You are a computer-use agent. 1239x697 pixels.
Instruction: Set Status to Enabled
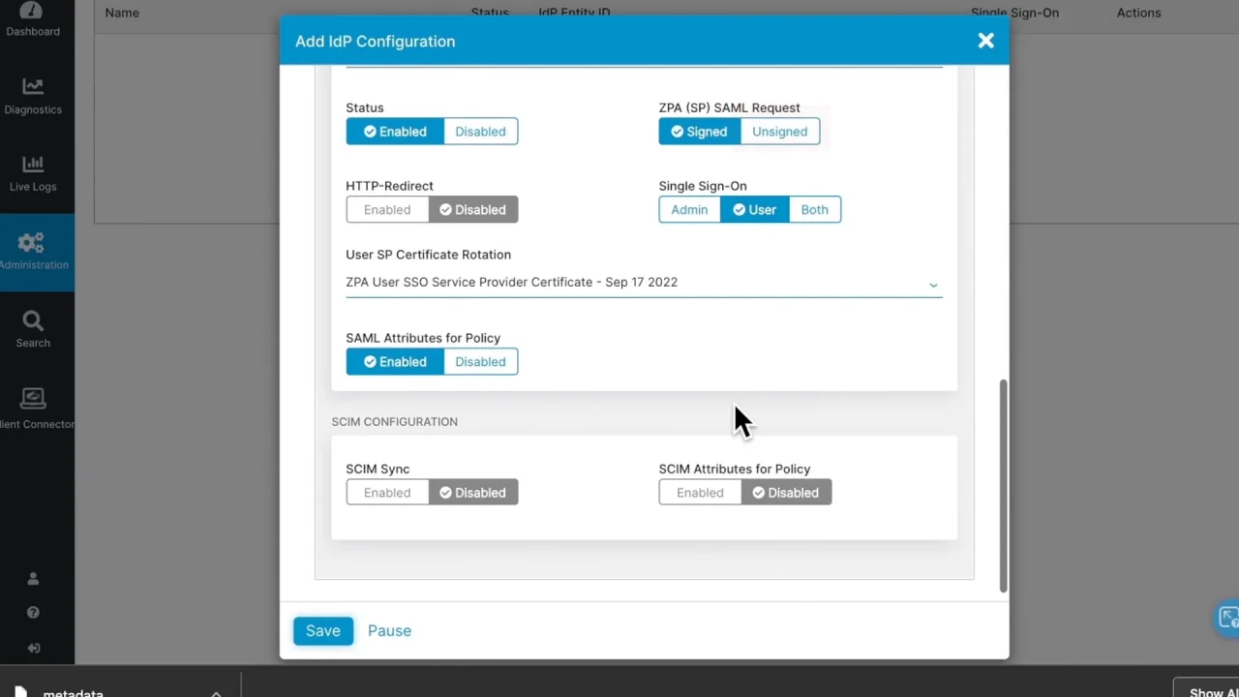[395, 132]
